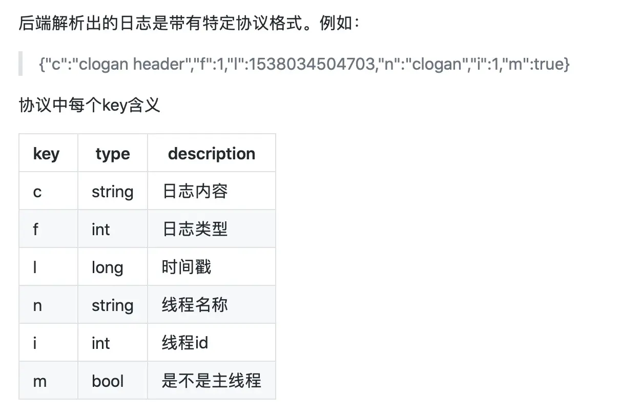Image resolution: width=620 pixels, height=415 pixels.
Task: Click the key cell labeled f
Action: pos(48,229)
